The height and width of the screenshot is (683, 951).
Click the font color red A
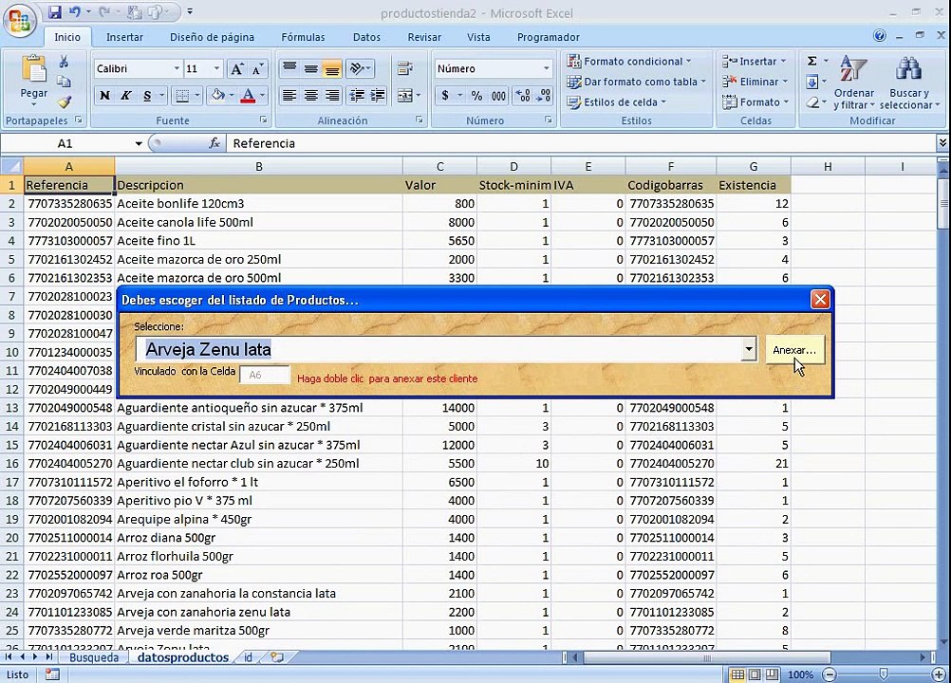coord(248,95)
